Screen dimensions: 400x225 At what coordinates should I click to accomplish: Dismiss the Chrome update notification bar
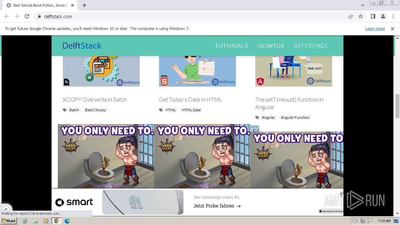click(x=392, y=28)
